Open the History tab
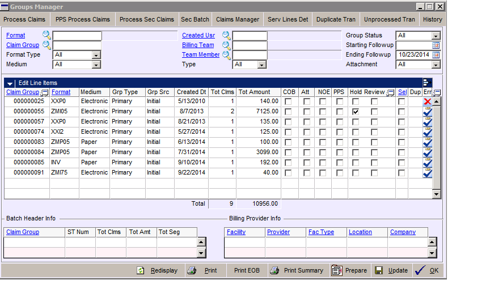The image size is (490, 306). point(433,19)
